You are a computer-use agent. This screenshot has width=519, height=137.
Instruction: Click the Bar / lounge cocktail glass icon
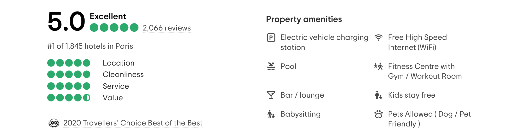(271, 95)
